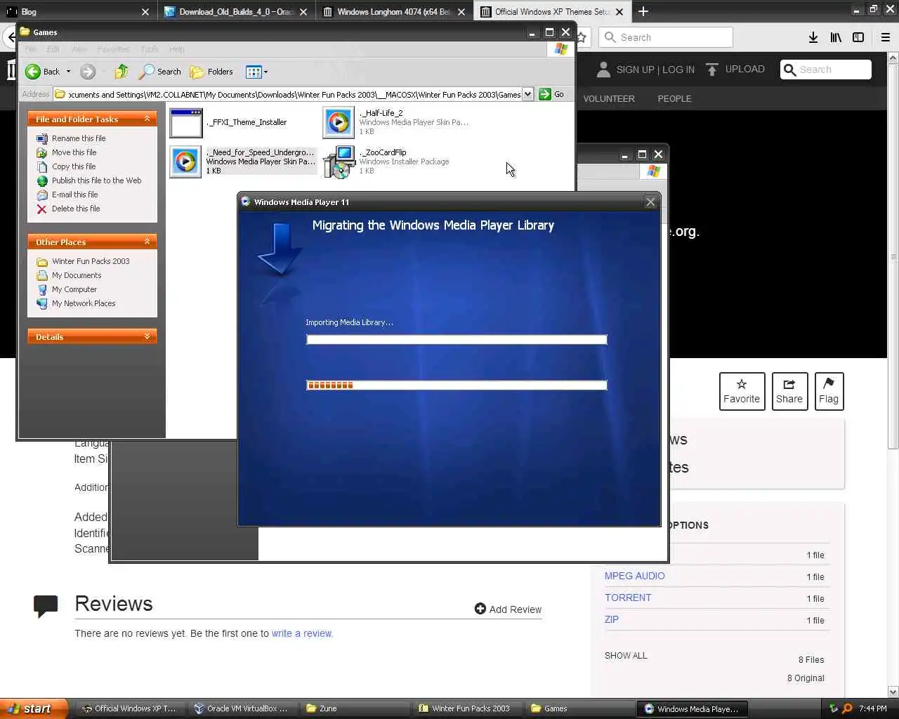The image size is (899, 719).
Task: Click the lower overall migration progress bar
Action: pos(457,385)
